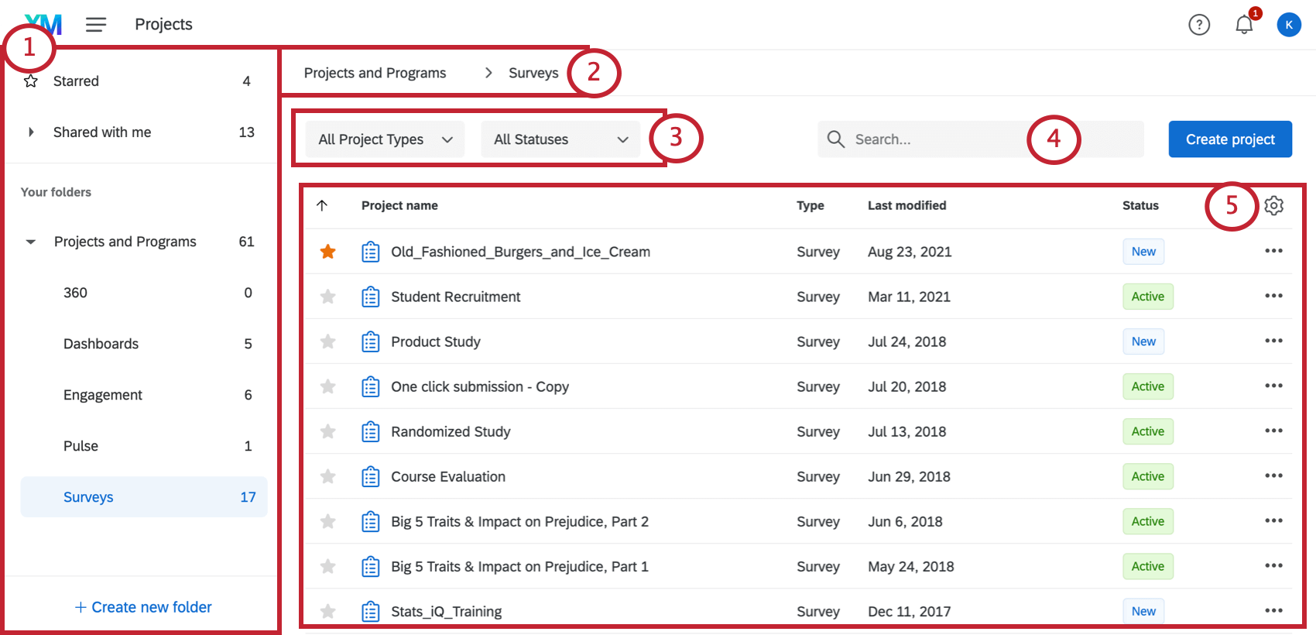Click the Create project button
1316x635 pixels.
click(x=1229, y=139)
